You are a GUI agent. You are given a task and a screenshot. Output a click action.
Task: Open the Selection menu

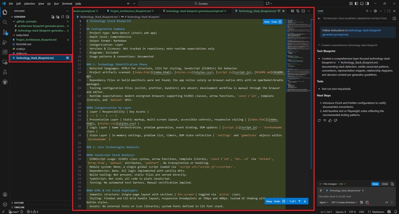coord(29,3)
